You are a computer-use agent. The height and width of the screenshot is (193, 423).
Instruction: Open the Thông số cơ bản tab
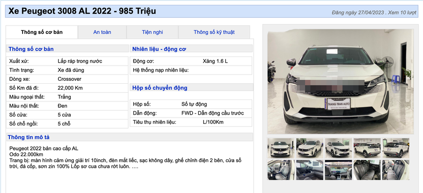42,32
